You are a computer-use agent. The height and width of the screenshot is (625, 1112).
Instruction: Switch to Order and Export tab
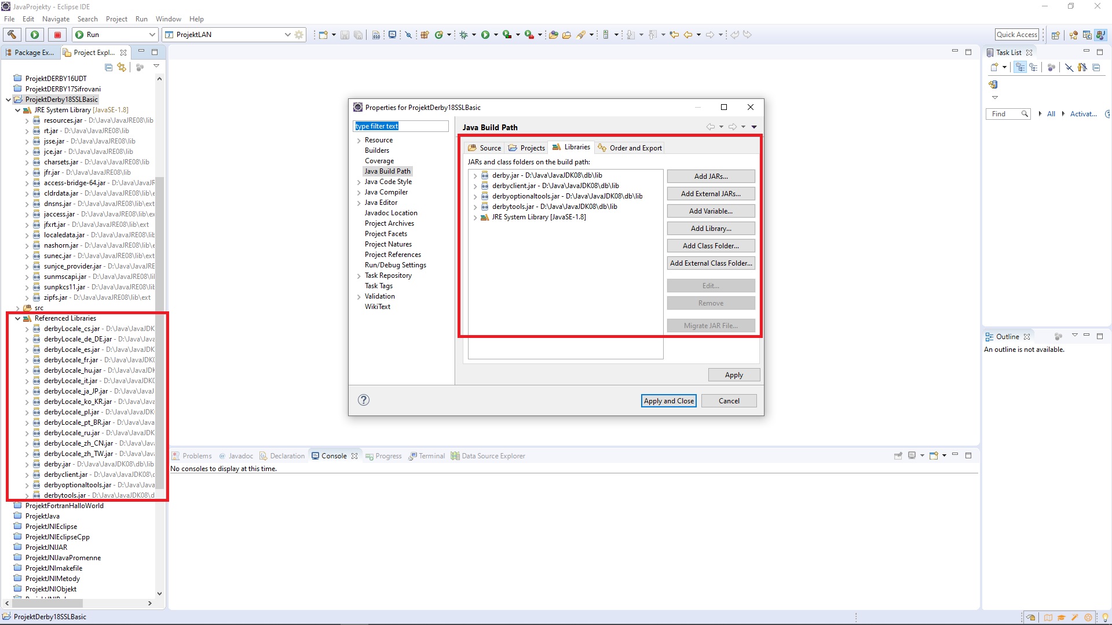pos(630,148)
